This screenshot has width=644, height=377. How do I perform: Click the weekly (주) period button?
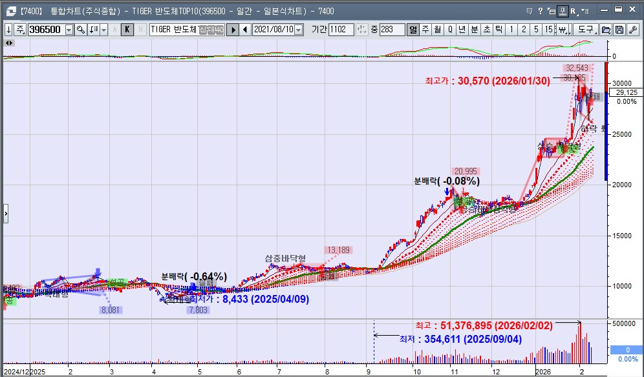(425, 30)
